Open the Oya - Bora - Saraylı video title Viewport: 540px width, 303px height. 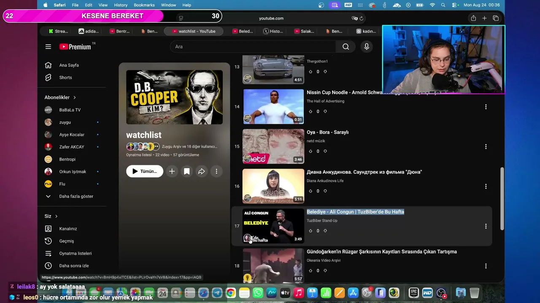(x=327, y=132)
